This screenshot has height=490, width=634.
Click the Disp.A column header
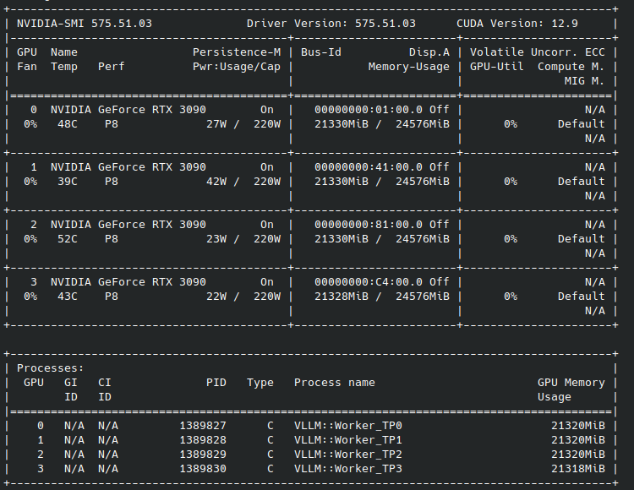click(429, 52)
